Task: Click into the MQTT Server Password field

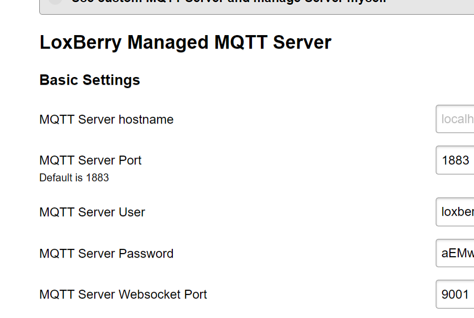Action: pyautogui.click(x=455, y=254)
